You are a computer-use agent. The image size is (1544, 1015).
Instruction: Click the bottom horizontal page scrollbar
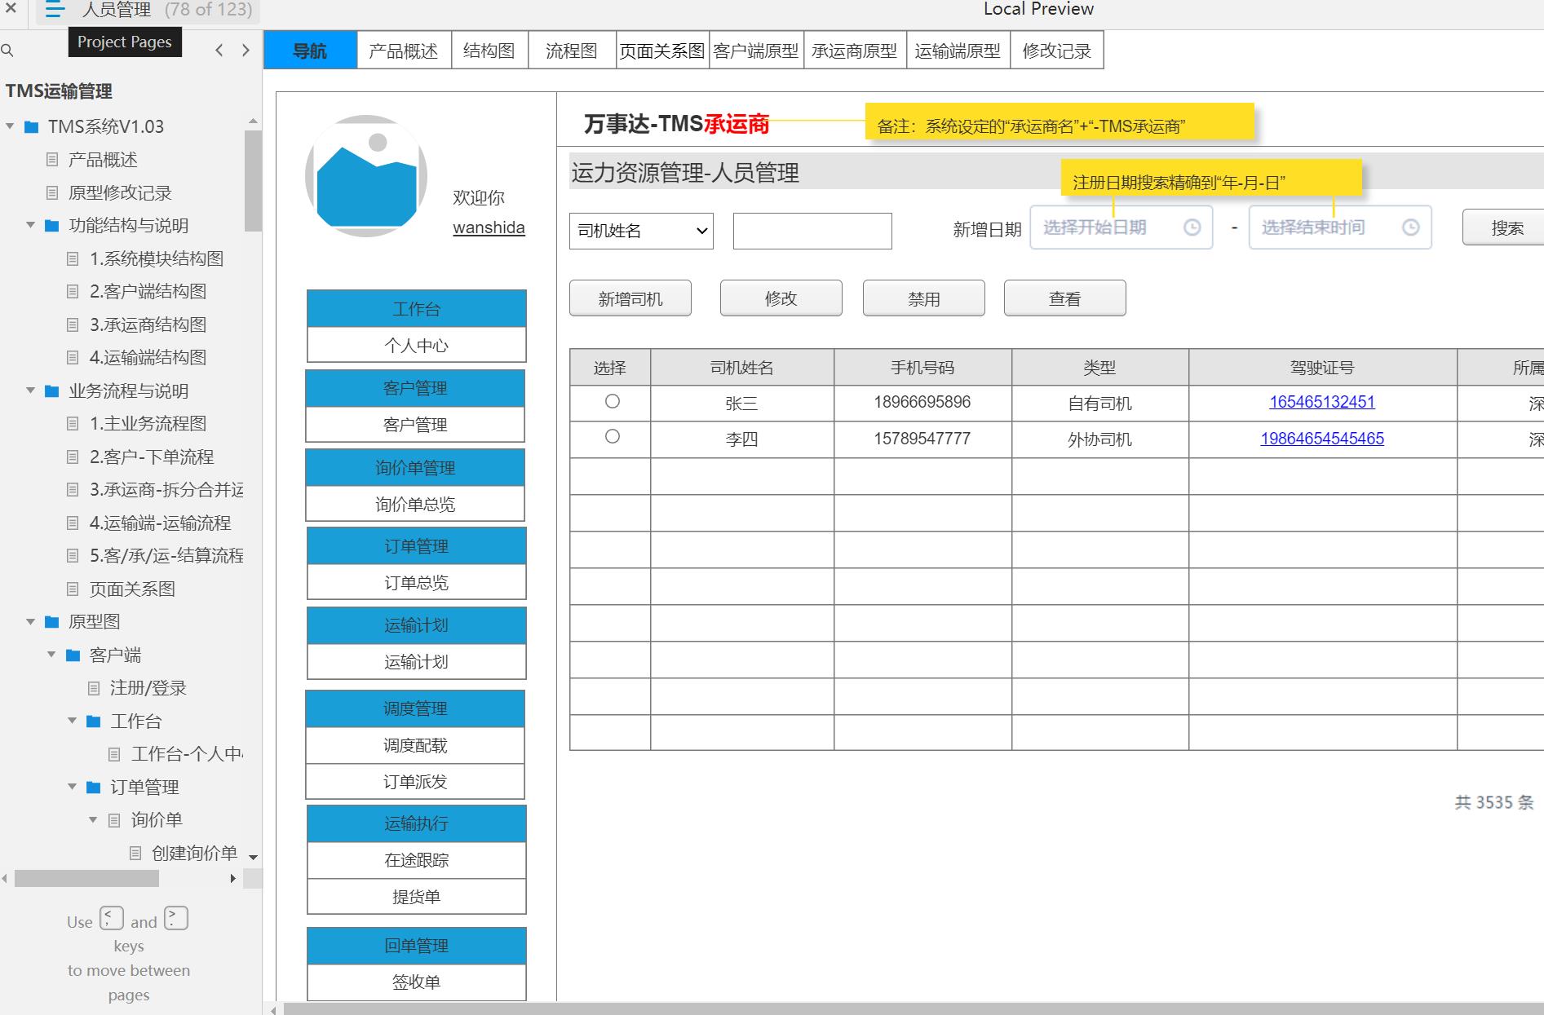pos(914,1009)
